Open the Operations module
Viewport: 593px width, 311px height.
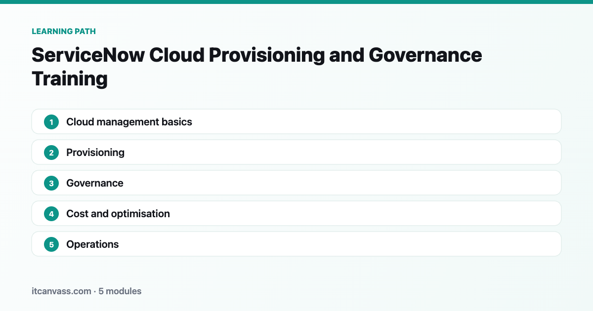pyautogui.click(x=296, y=244)
